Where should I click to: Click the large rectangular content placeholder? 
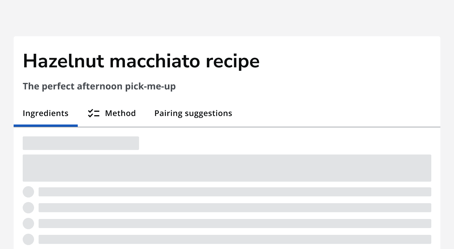coord(227,168)
